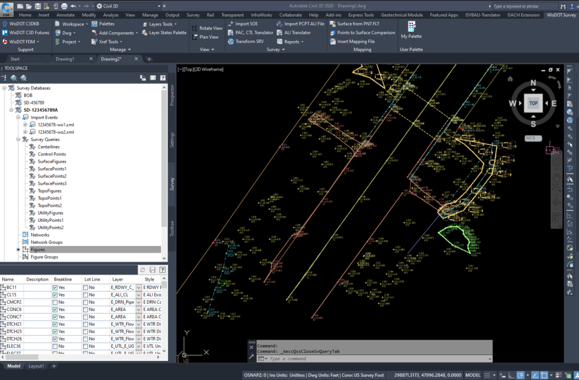Launch Transform SRV tool

245,41
